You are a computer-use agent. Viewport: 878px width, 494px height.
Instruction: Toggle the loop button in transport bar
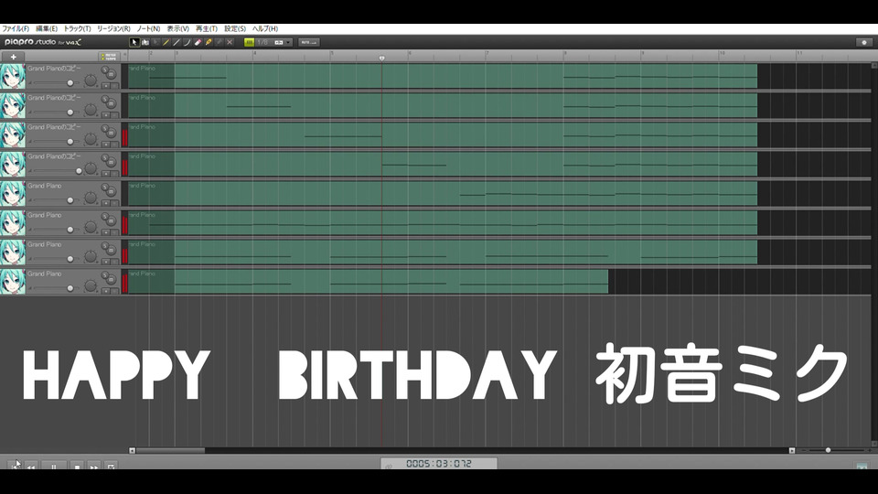112,466
